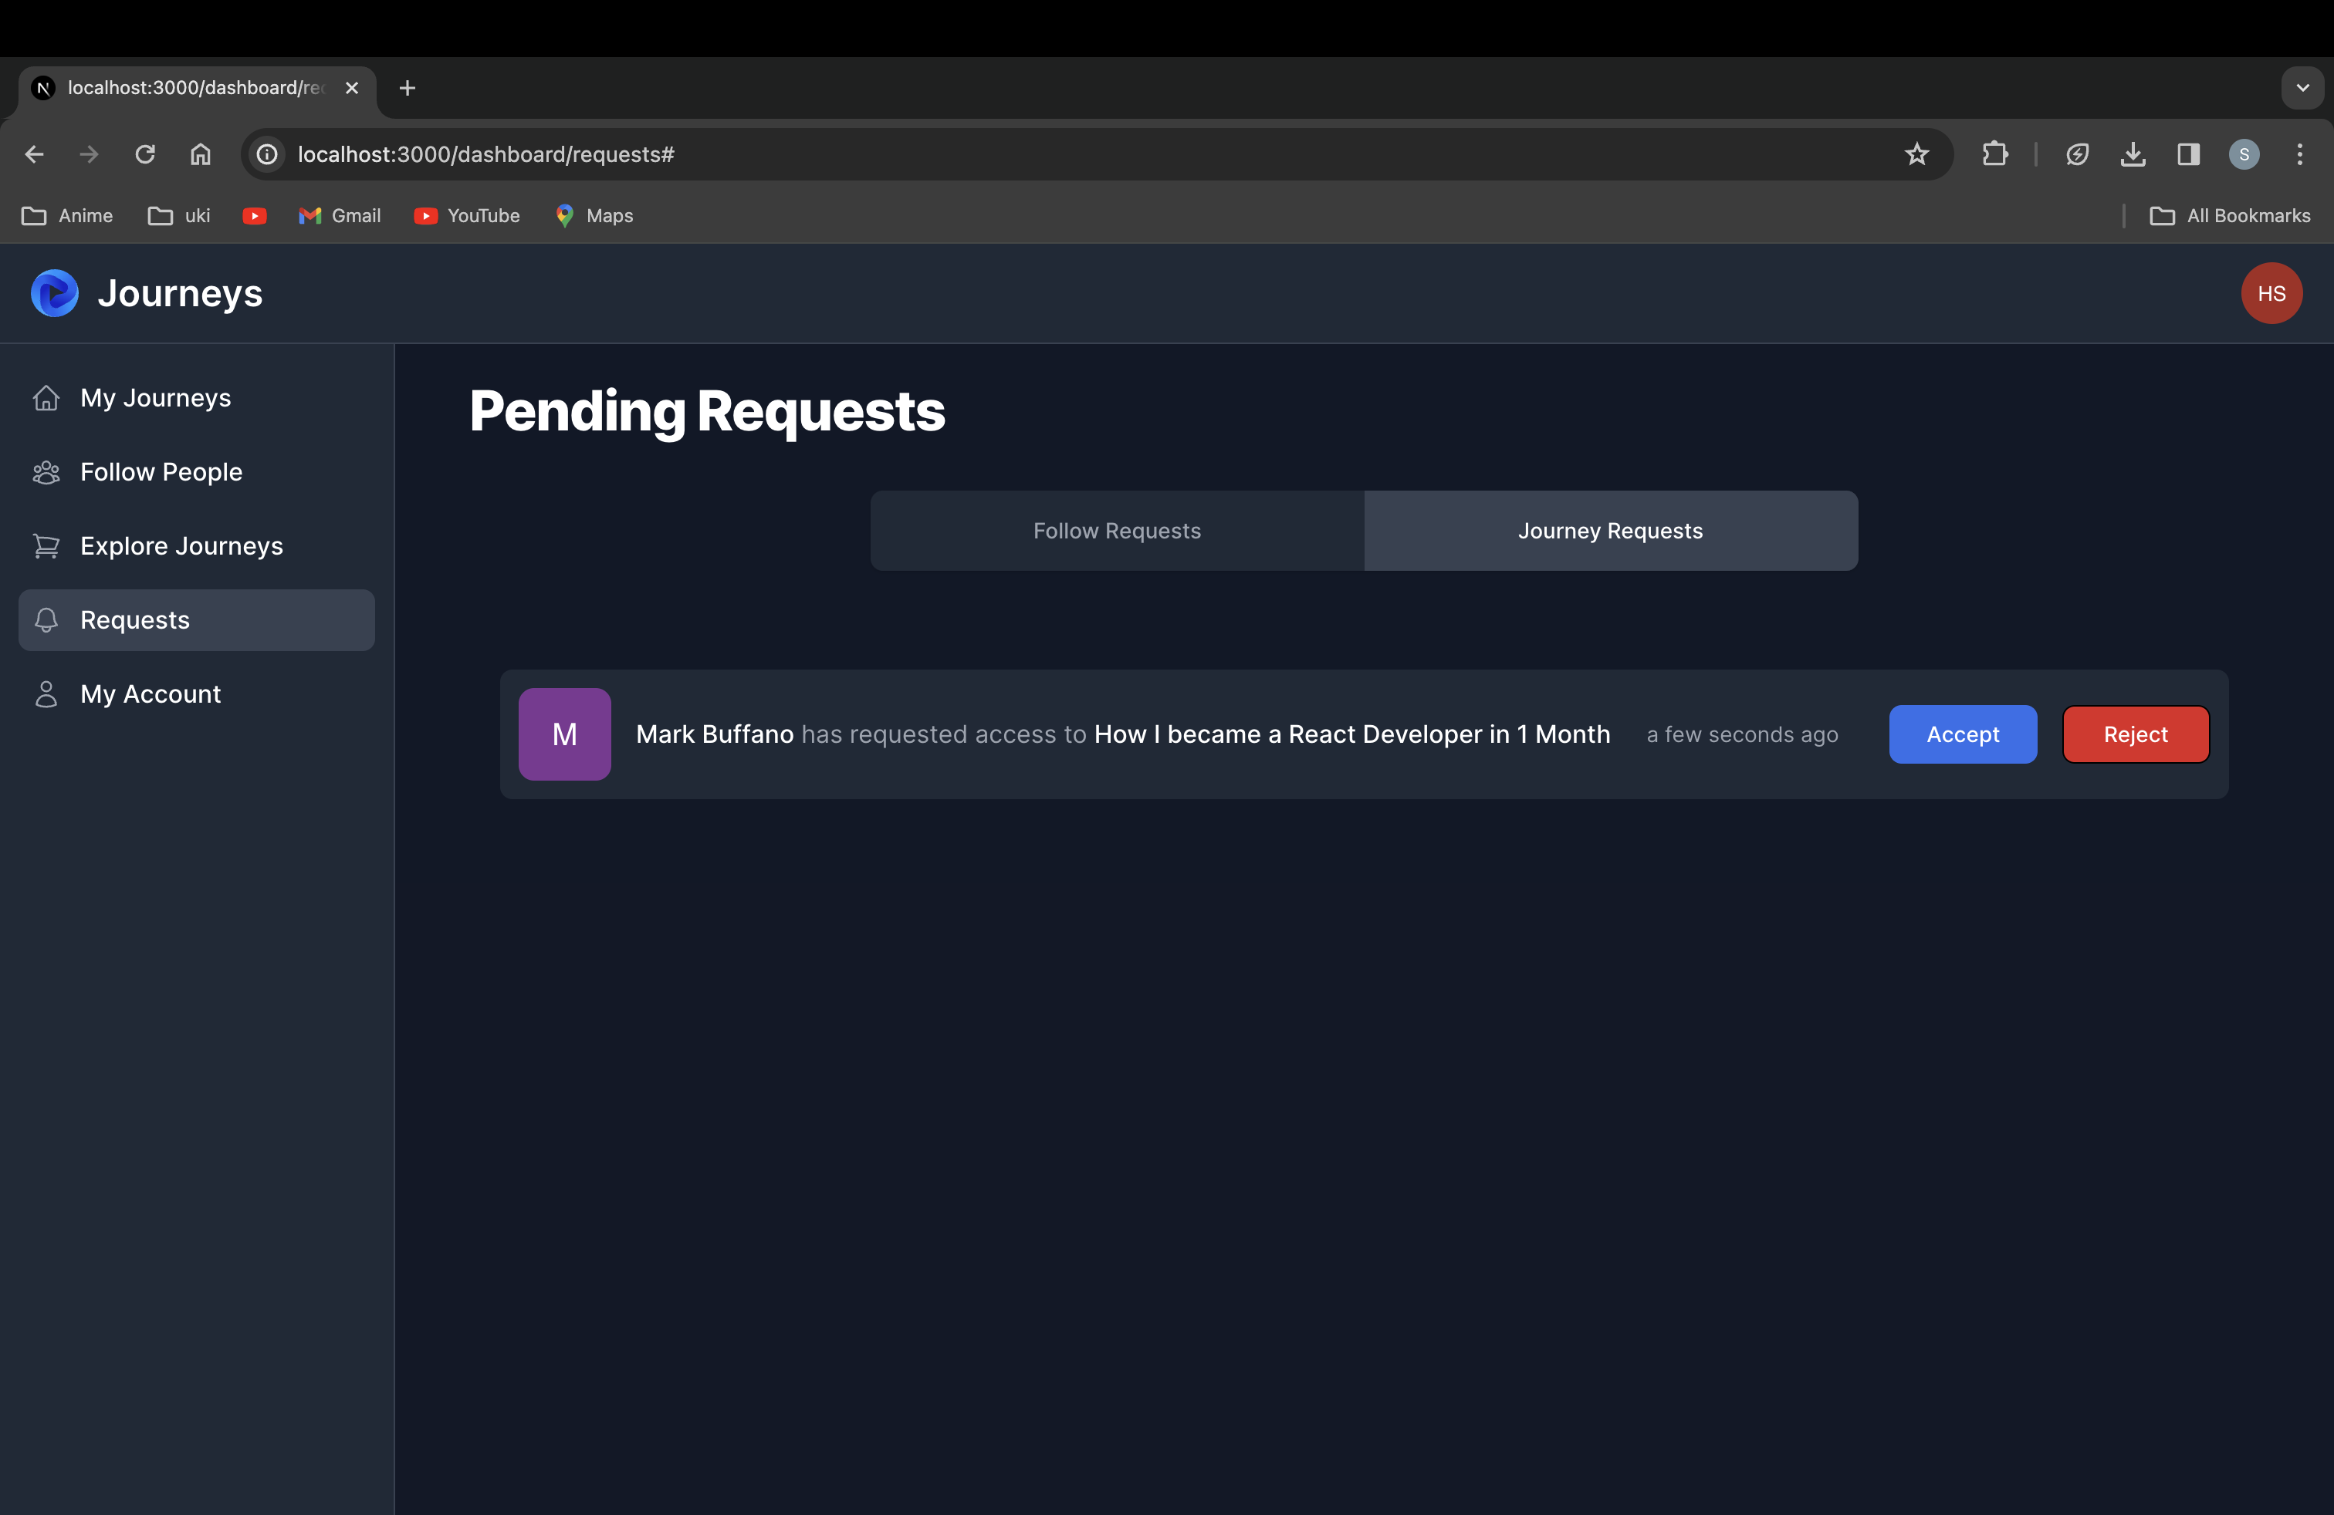The height and width of the screenshot is (1515, 2334).
Task: Click Mark Buffano's purple M avatar
Action: click(564, 734)
